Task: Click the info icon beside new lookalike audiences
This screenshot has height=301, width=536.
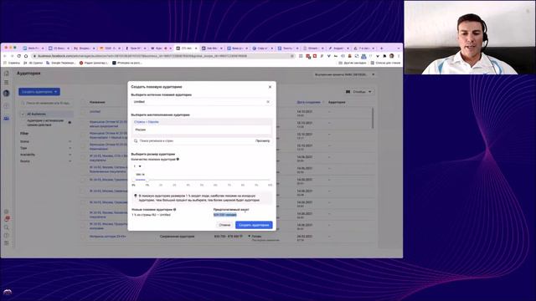Action: coord(175,210)
